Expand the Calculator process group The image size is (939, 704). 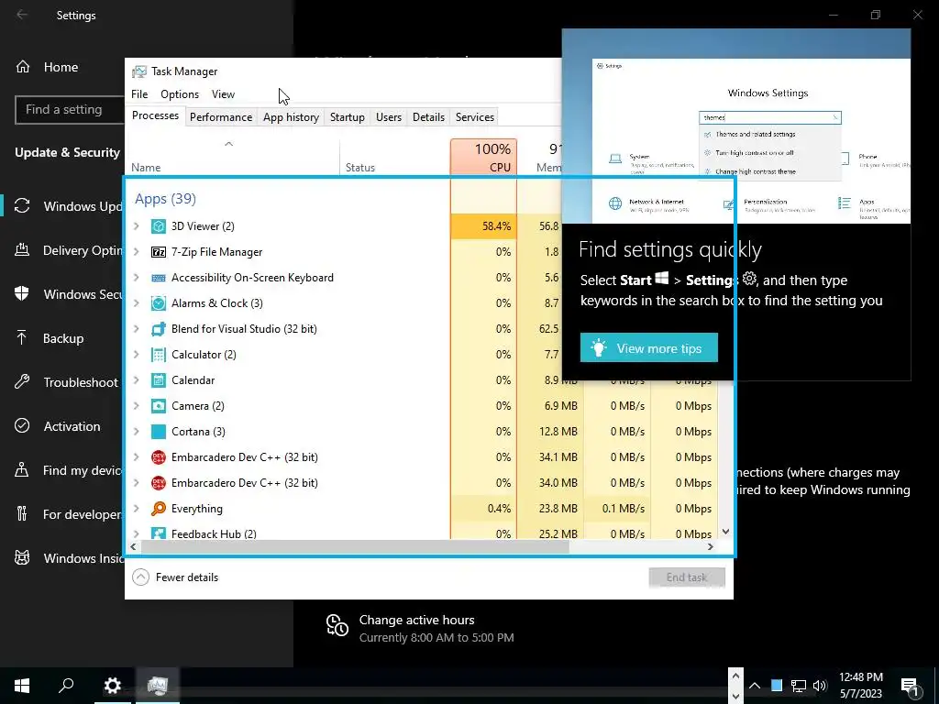(137, 355)
